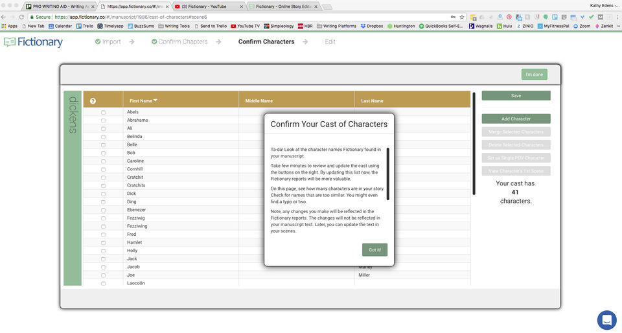Screen dimensions: 622x333
Task: Select the checkbox for Belinda
Action: pyautogui.click(x=103, y=137)
